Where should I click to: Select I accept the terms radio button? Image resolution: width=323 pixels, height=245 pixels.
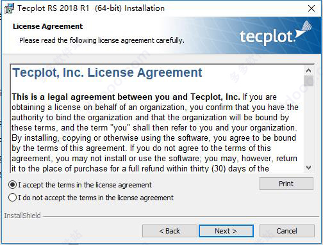(x=13, y=185)
